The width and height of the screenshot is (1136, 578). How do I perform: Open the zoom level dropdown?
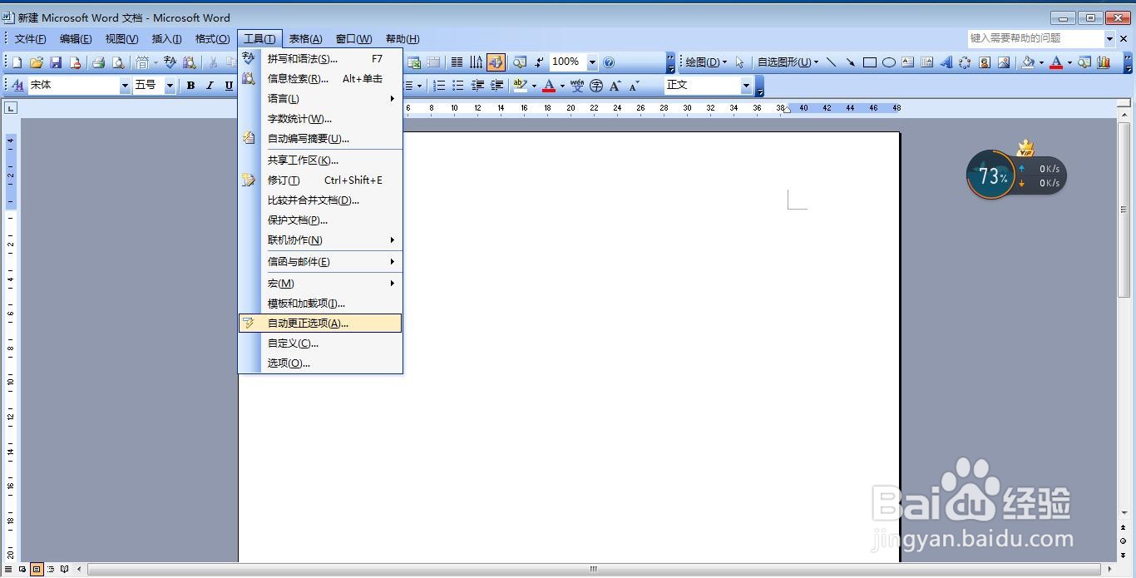coord(592,62)
